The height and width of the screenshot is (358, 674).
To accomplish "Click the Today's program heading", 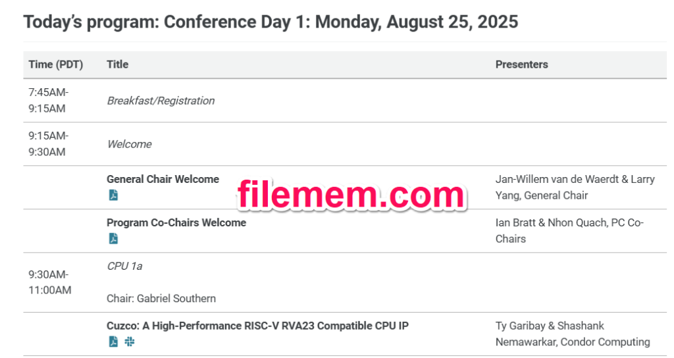I will pos(271,22).
